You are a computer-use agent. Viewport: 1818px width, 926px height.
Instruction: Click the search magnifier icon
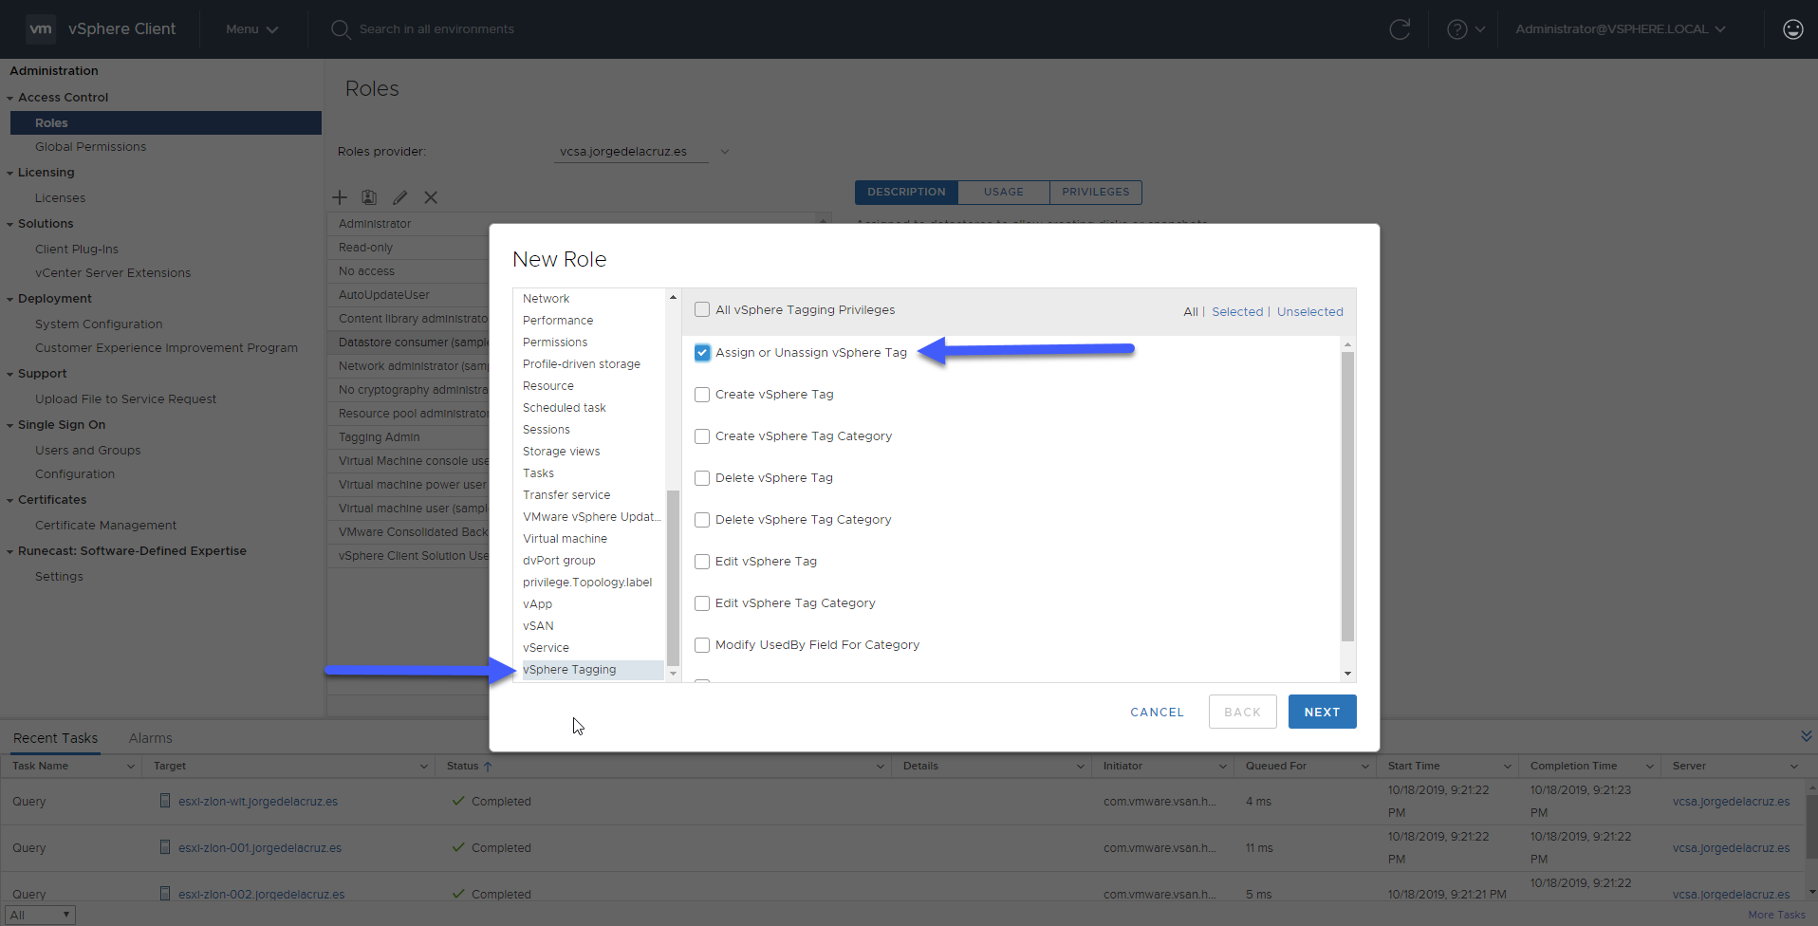341,29
